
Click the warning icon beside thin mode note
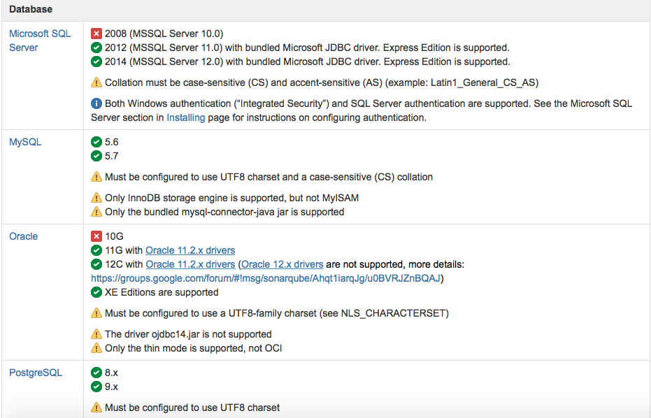click(x=96, y=348)
